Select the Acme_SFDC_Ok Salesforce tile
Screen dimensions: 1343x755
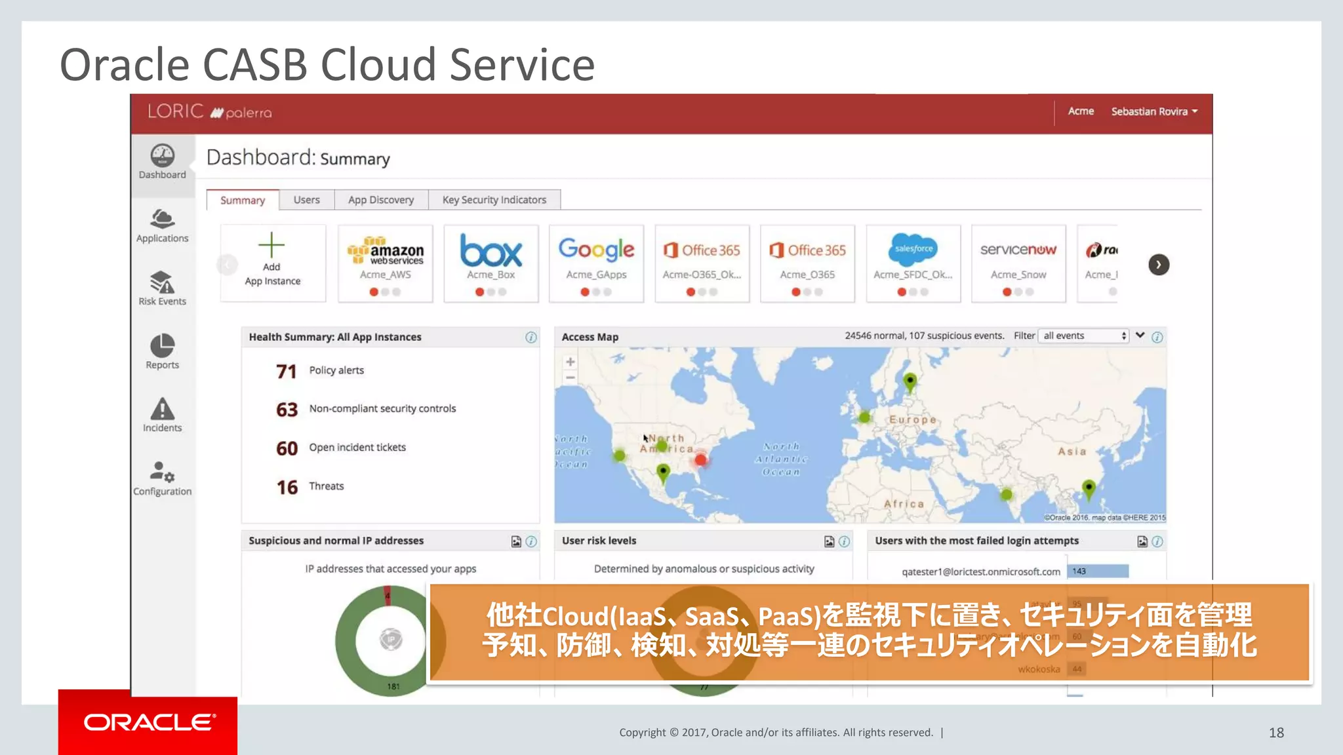click(913, 263)
